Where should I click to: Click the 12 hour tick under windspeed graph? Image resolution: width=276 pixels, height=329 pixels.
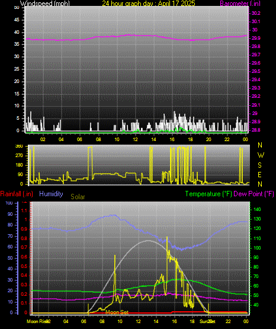click(x=135, y=139)
